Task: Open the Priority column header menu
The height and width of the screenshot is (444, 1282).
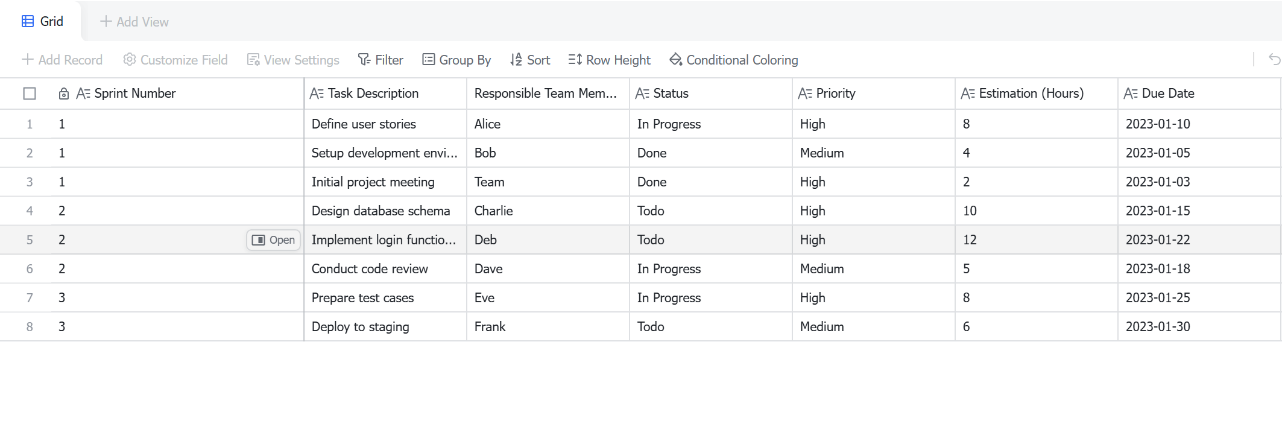Action: [x=874, y=94]
